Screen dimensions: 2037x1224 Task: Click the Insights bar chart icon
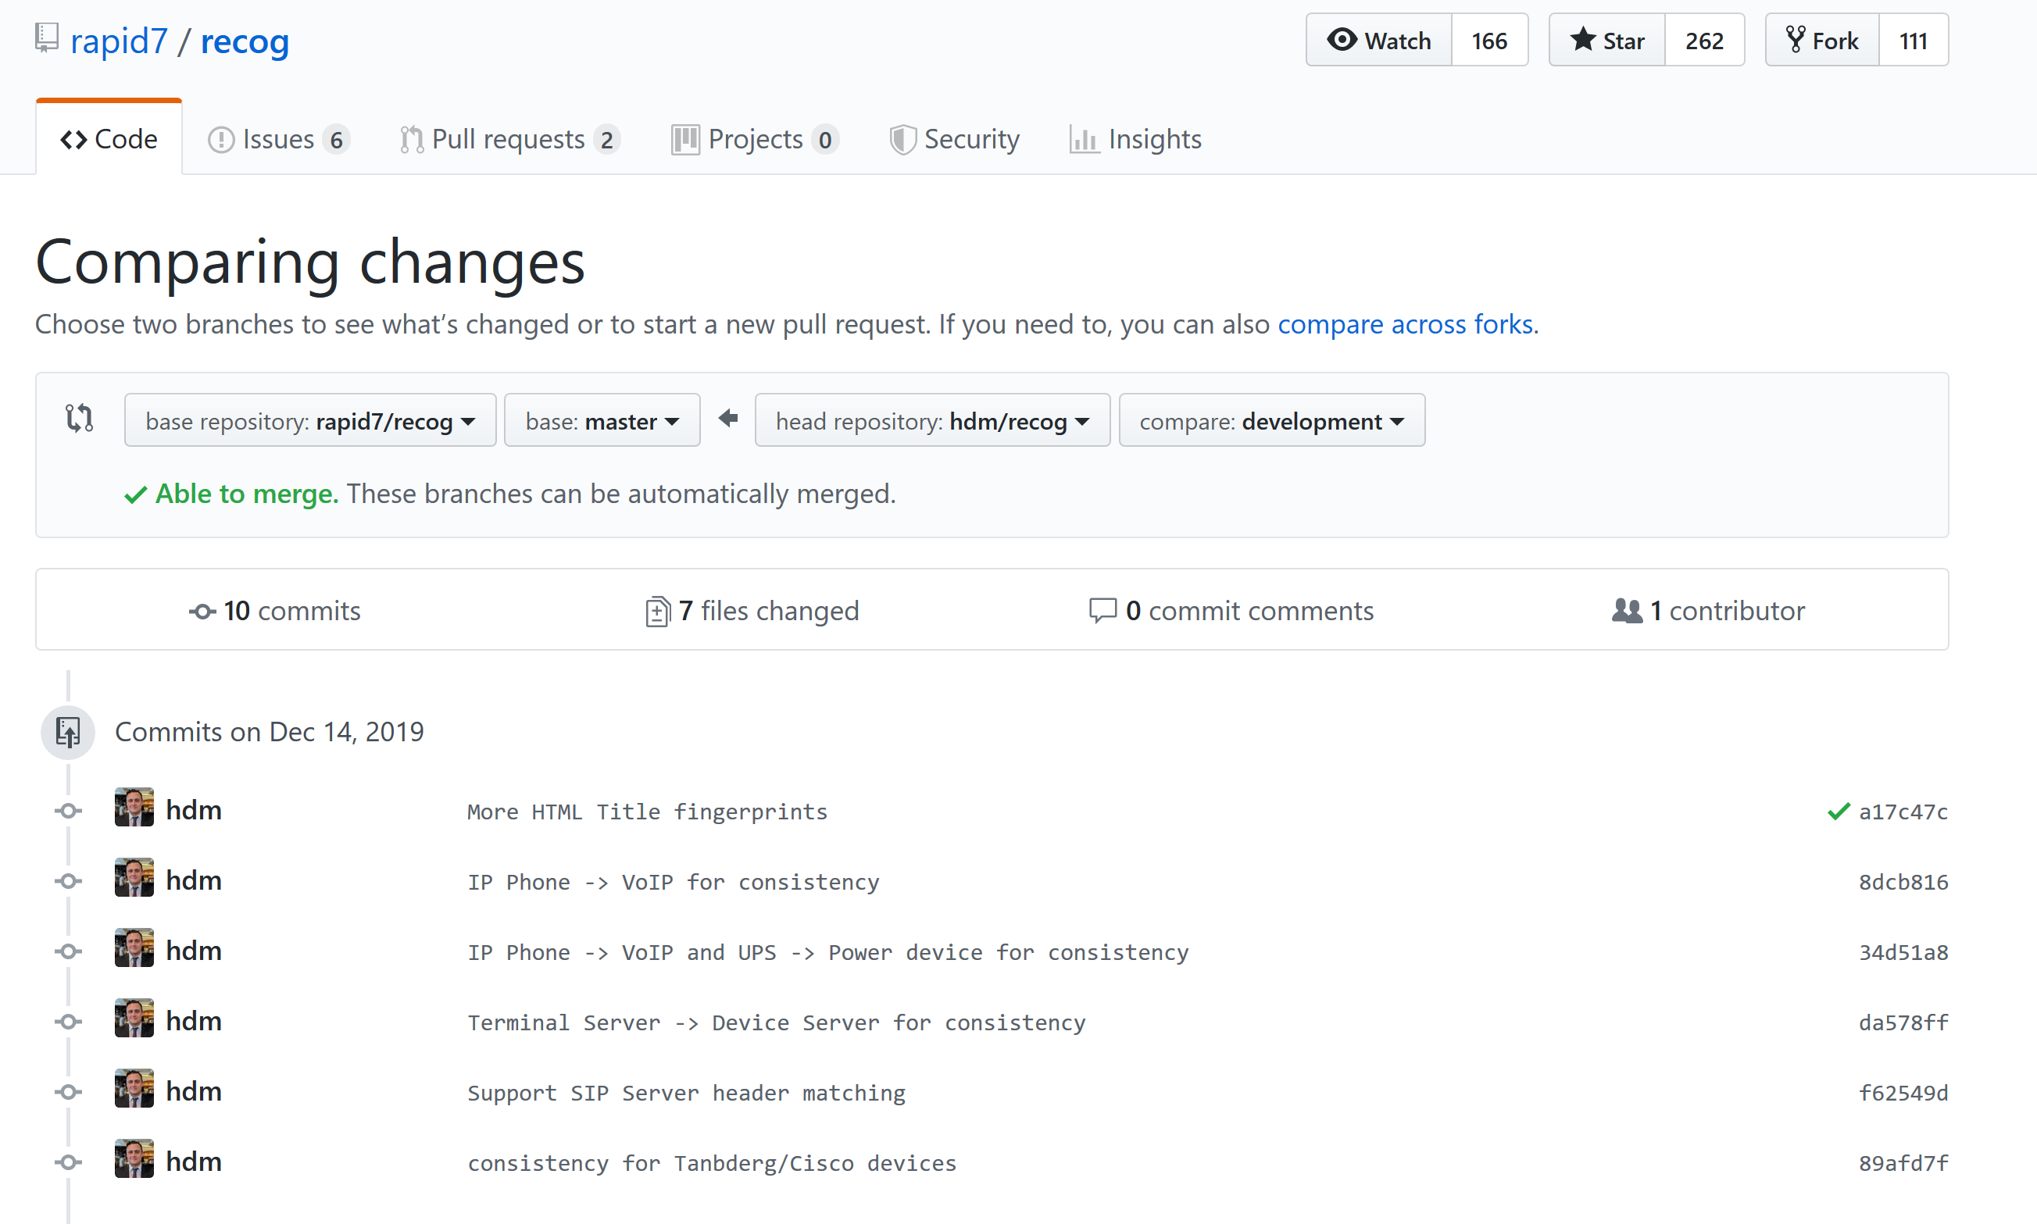(1084, 138)
